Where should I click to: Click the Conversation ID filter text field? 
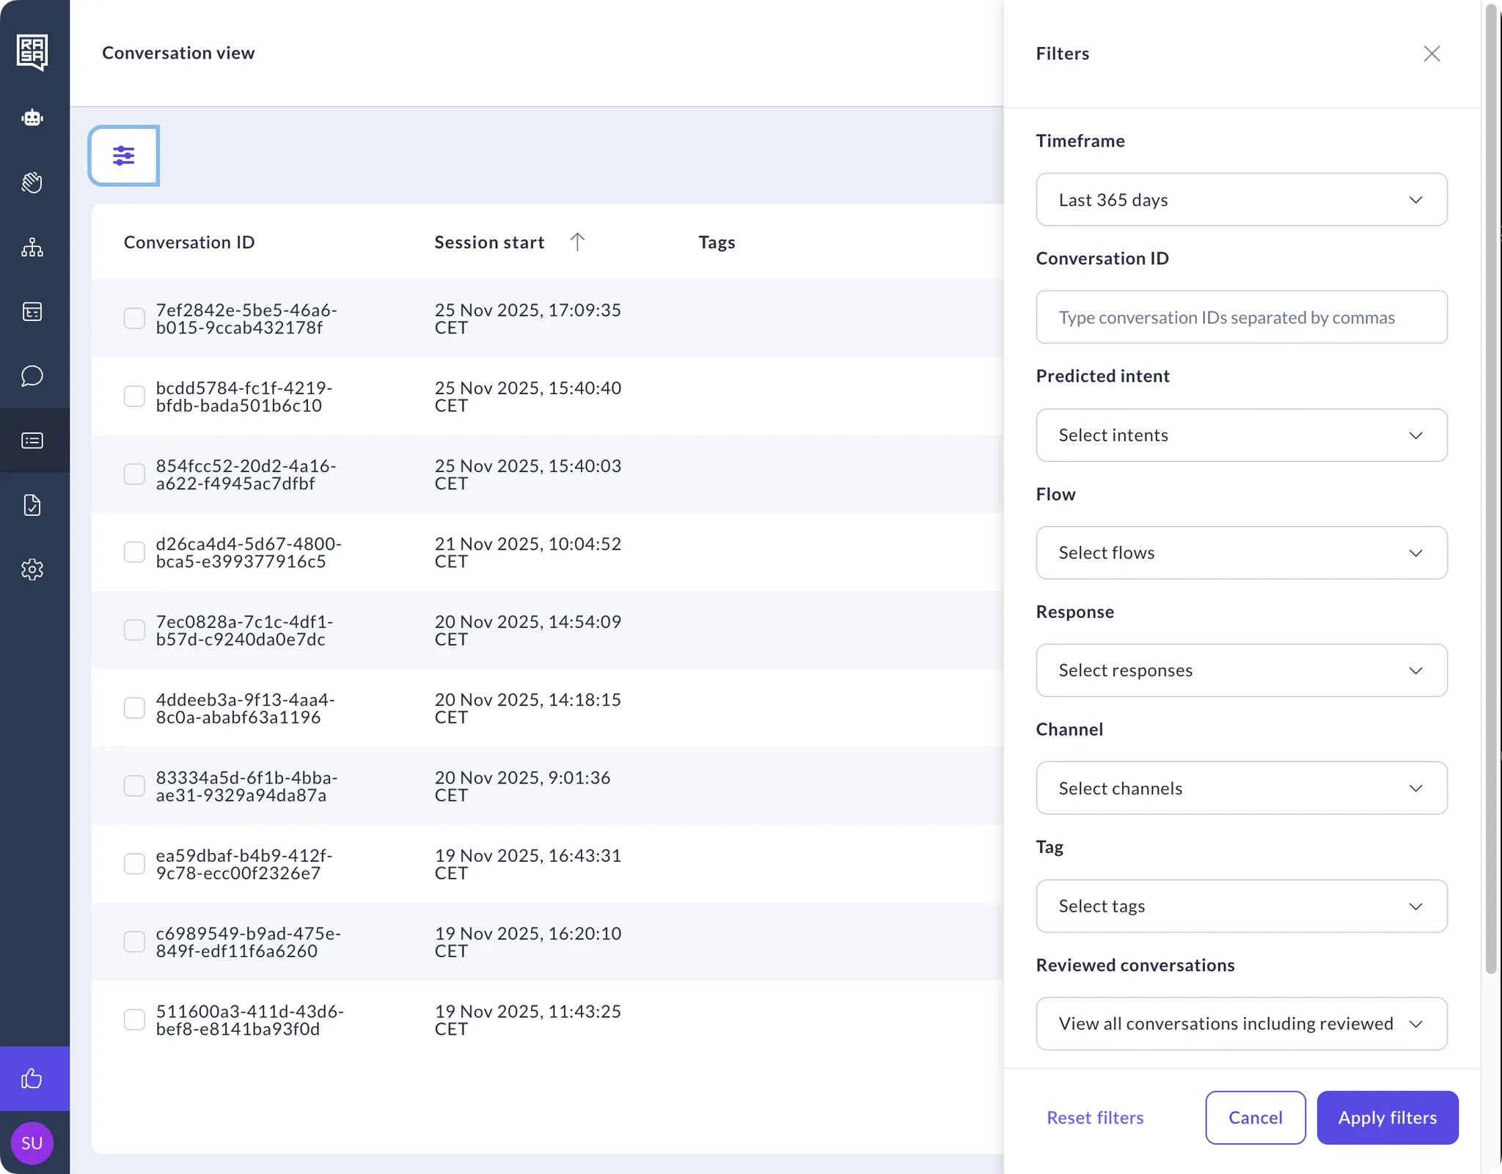click(1241, 317)
